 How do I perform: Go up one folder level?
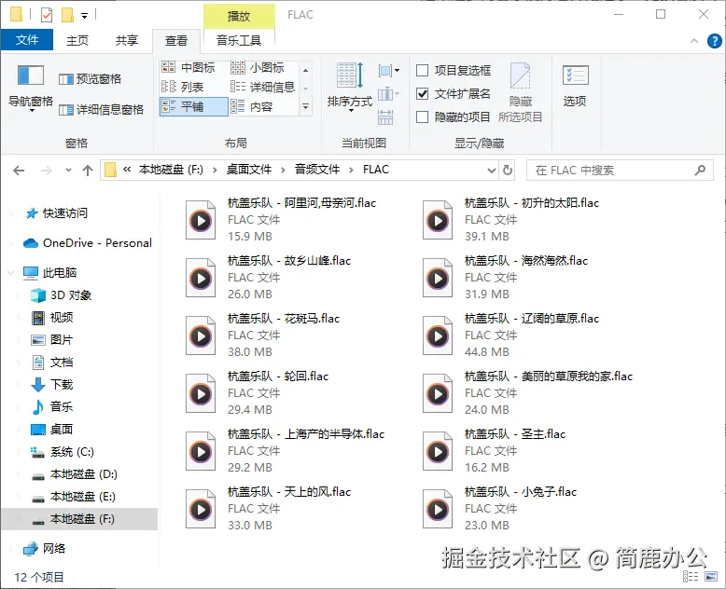point(88,171)
